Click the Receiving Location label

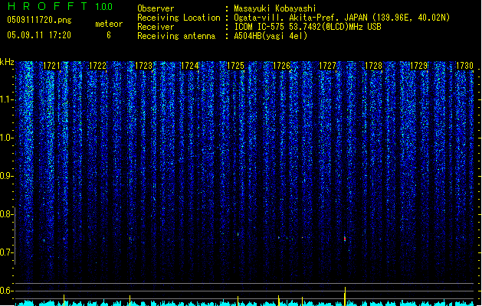pos(179,18)
